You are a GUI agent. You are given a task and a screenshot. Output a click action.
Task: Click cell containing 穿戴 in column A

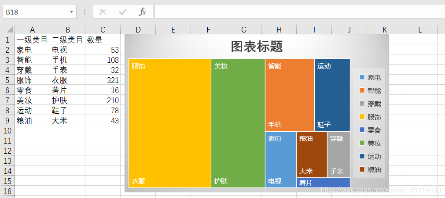tap(33, 70)
